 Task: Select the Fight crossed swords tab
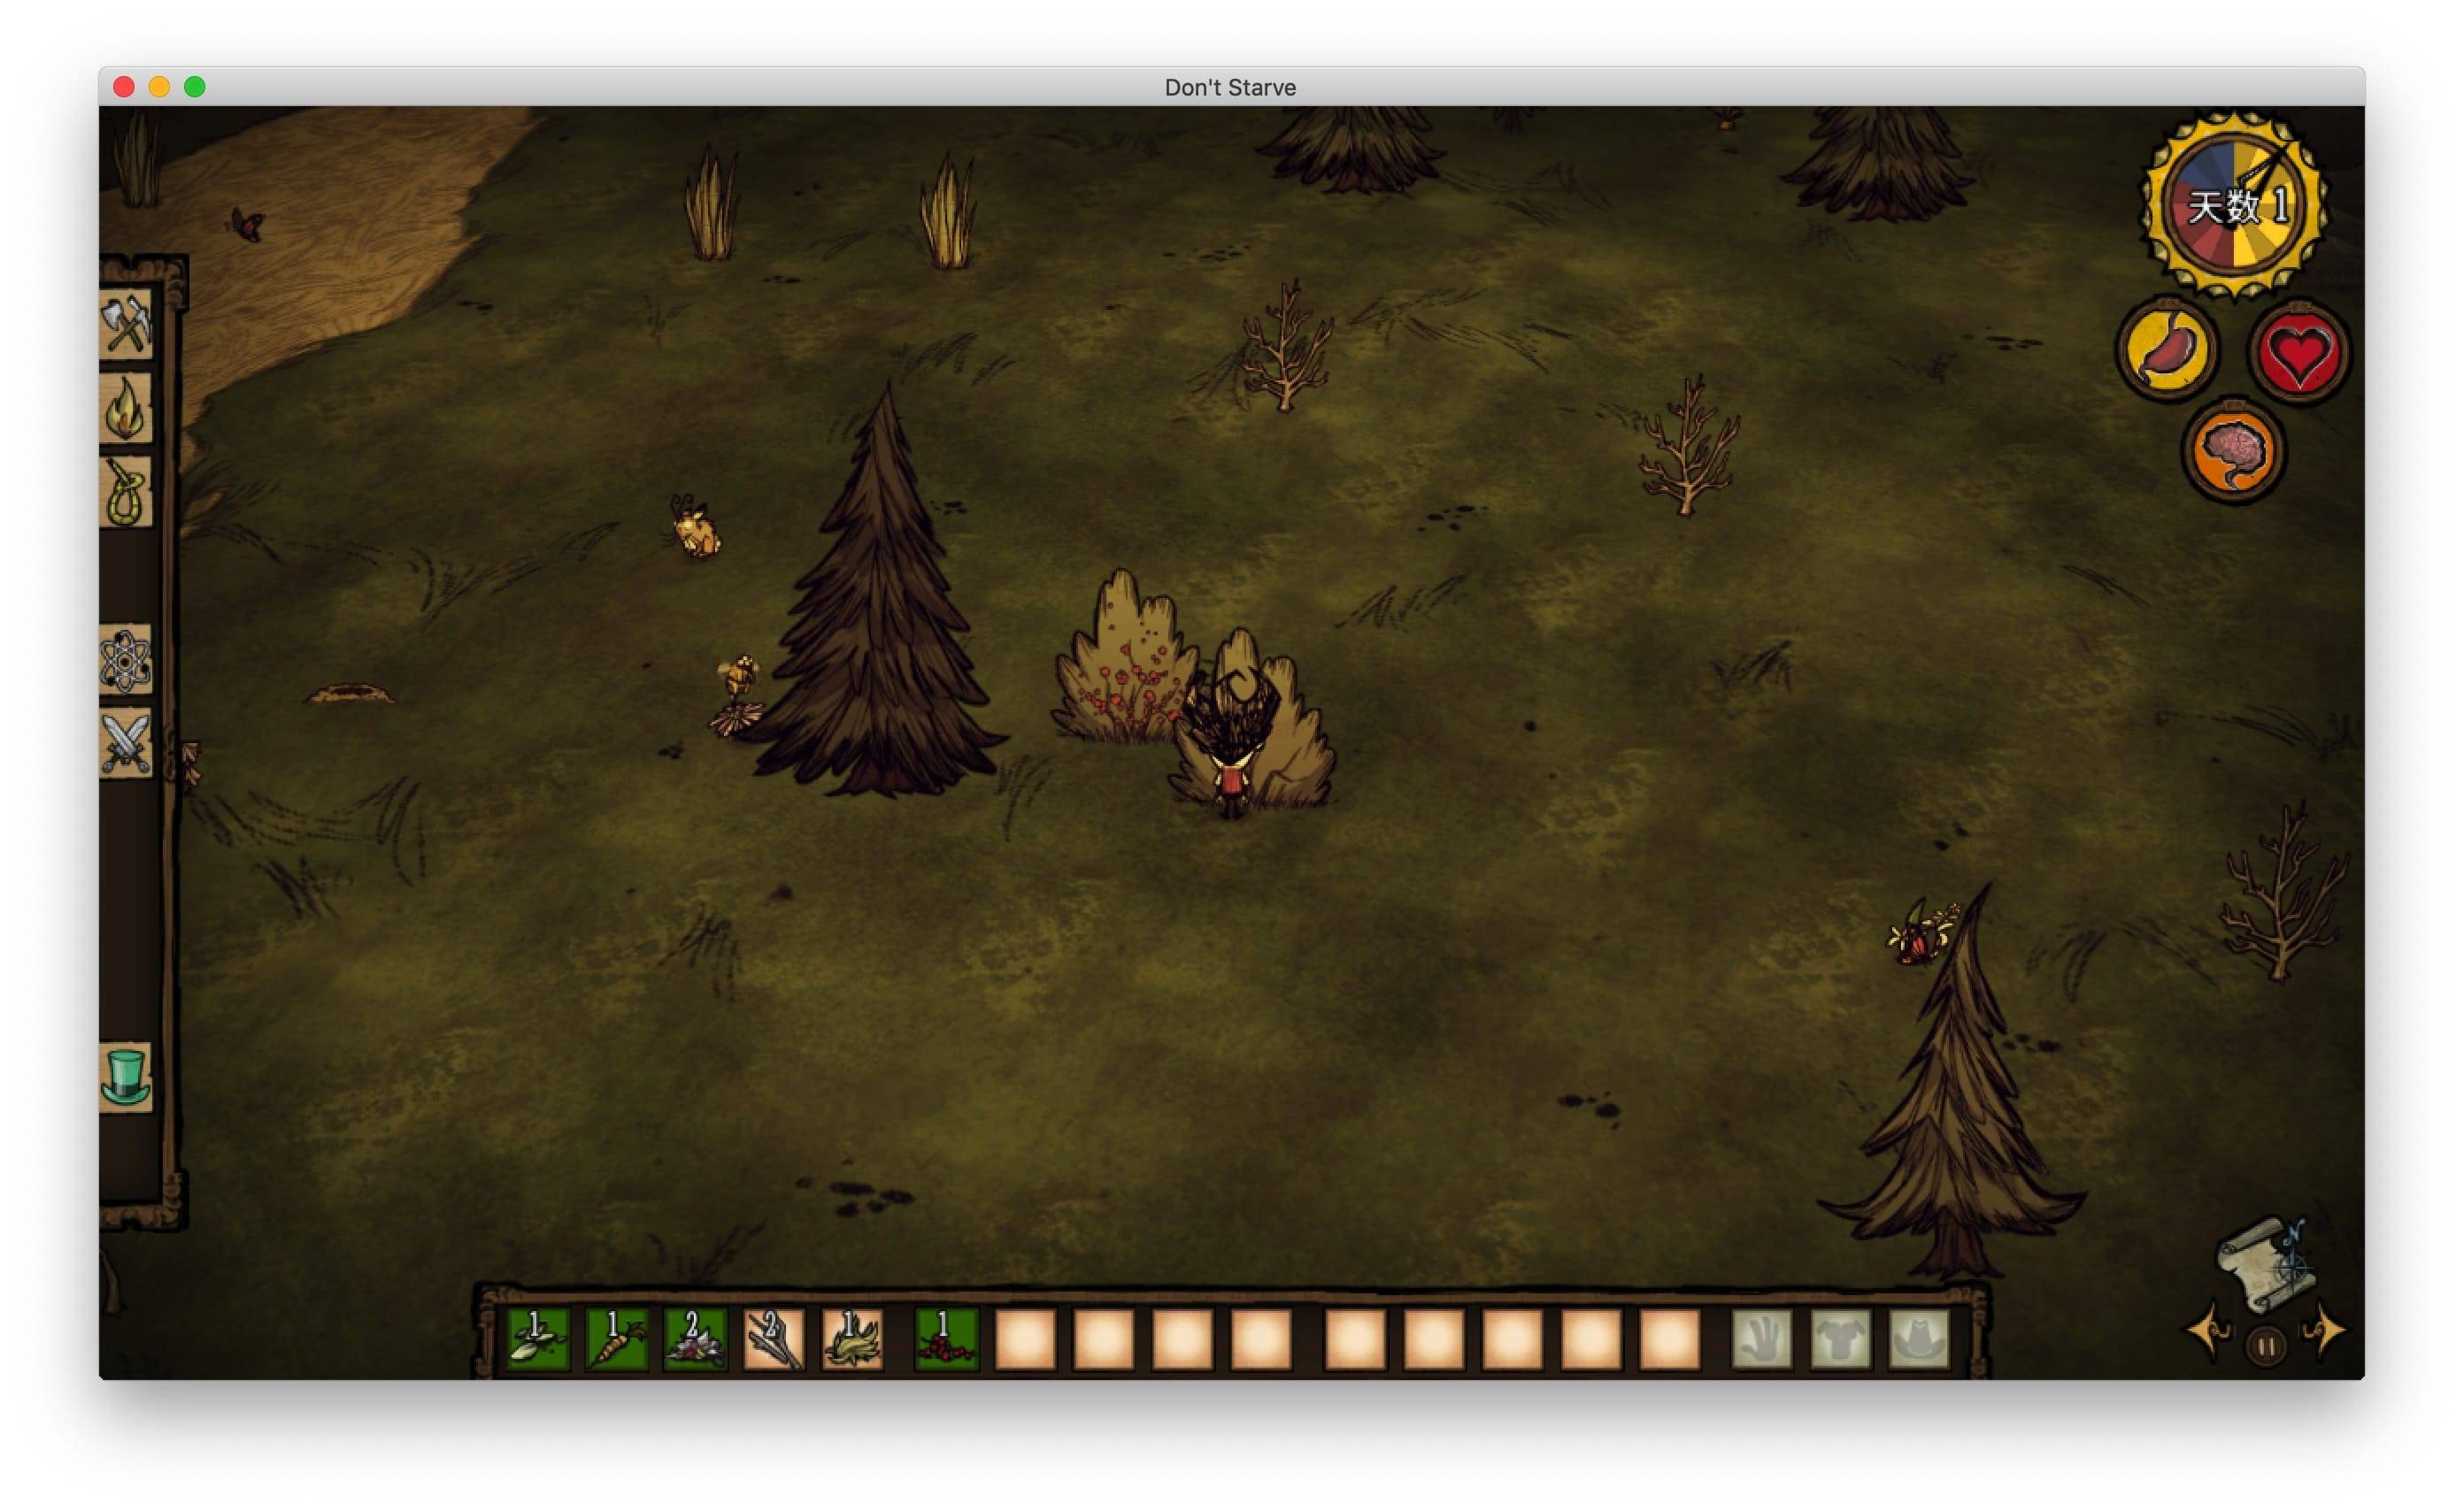(x=126, y=742)
